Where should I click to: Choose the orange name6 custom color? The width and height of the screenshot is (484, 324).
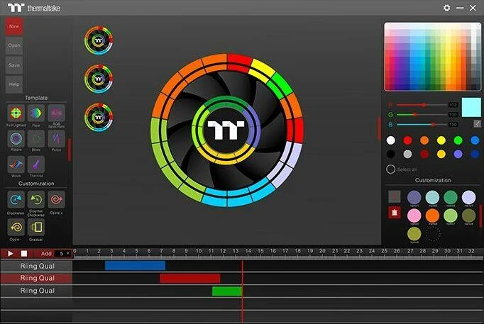432,216
